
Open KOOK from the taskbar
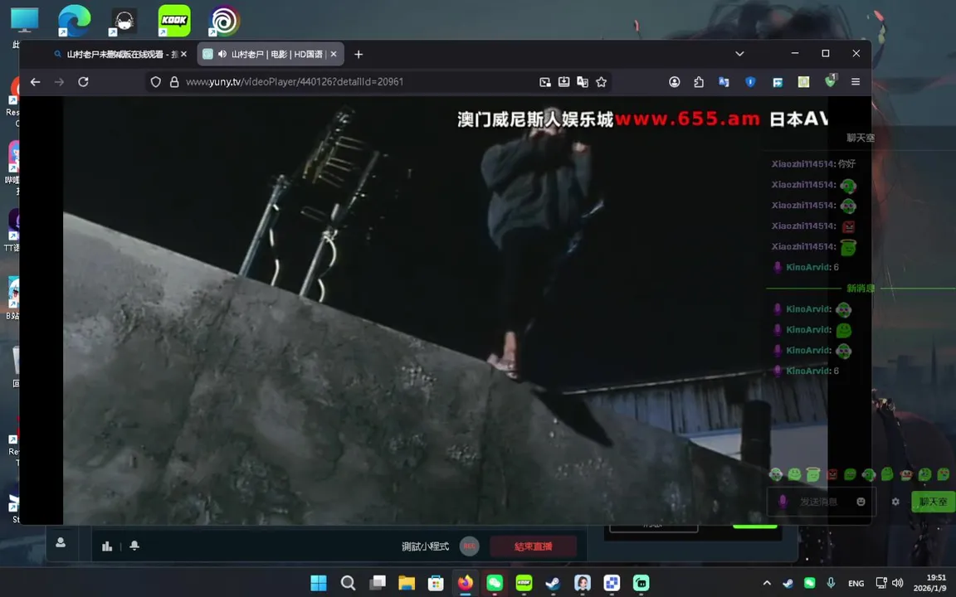click(x=524, y=583)
